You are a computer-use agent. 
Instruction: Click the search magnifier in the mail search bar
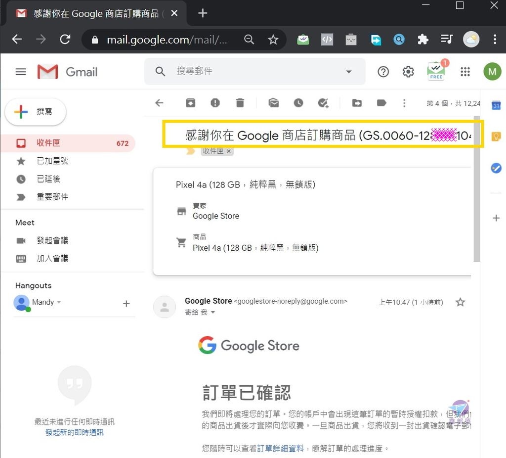click(x=160, y=71)
